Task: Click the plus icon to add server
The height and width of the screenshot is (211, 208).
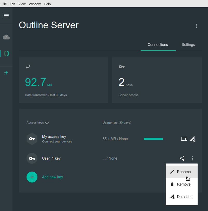Action: pyautogui.click(x=6, y=73)
